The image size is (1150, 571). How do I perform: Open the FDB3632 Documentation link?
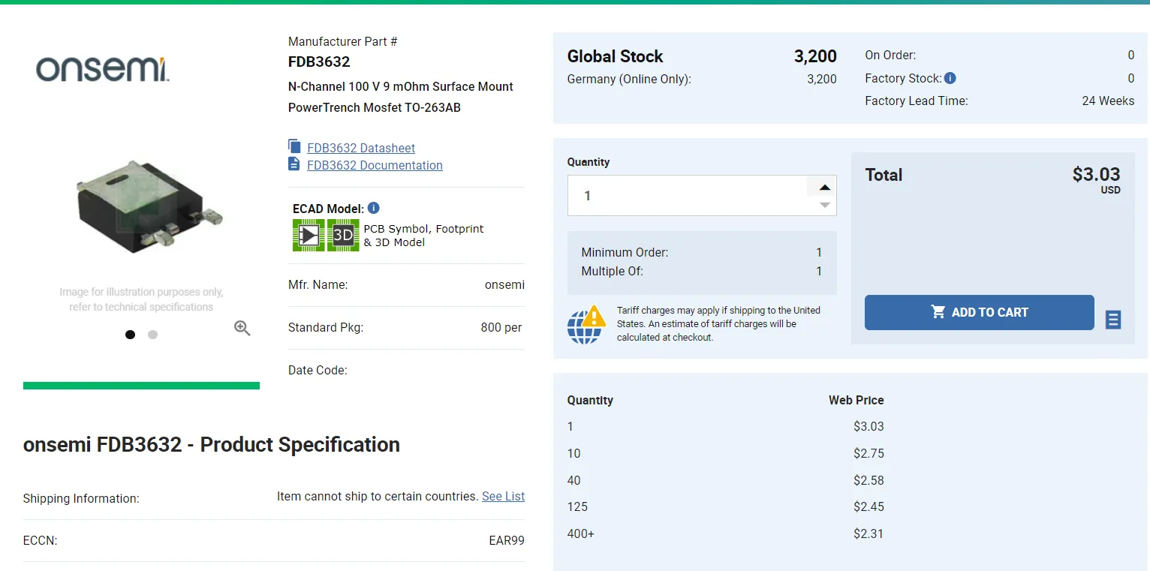click(375, 165)
